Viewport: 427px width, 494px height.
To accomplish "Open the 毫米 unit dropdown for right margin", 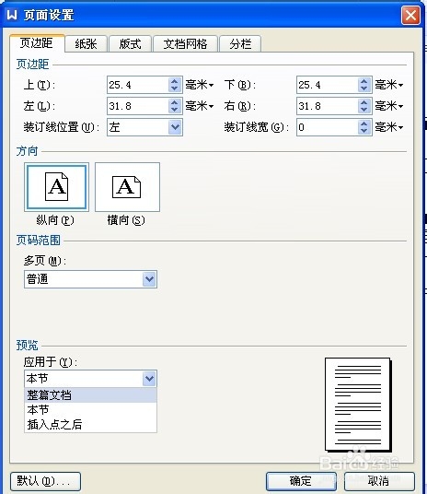I will pyautogui.click(x=389, y=106).
